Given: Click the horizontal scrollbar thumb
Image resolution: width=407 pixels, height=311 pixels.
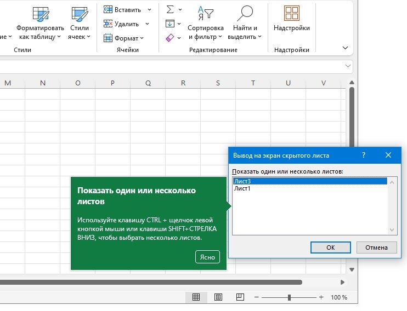Looking at the screenshot, I should pyautogui.click(x=151, y=282).
